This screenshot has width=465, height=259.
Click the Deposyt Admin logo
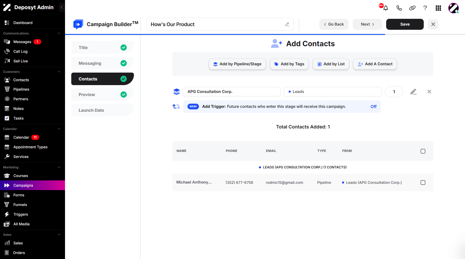tap(7, 7)
